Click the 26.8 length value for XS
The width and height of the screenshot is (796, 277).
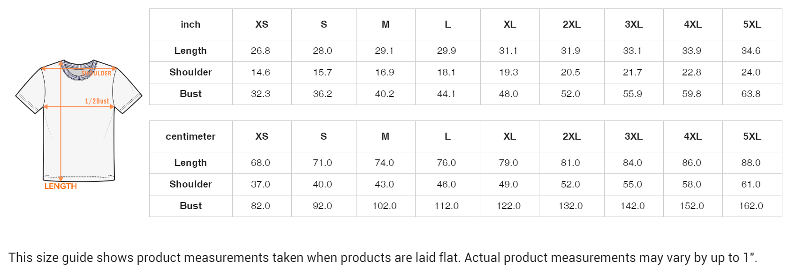click(x=260, y=51)
